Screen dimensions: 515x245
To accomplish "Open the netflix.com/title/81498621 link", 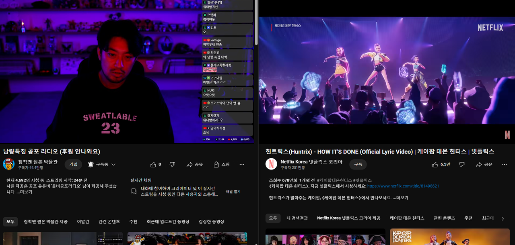I will (x=403, y=186).
